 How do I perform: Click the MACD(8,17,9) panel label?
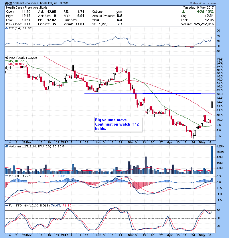click(x=20, y=176)
